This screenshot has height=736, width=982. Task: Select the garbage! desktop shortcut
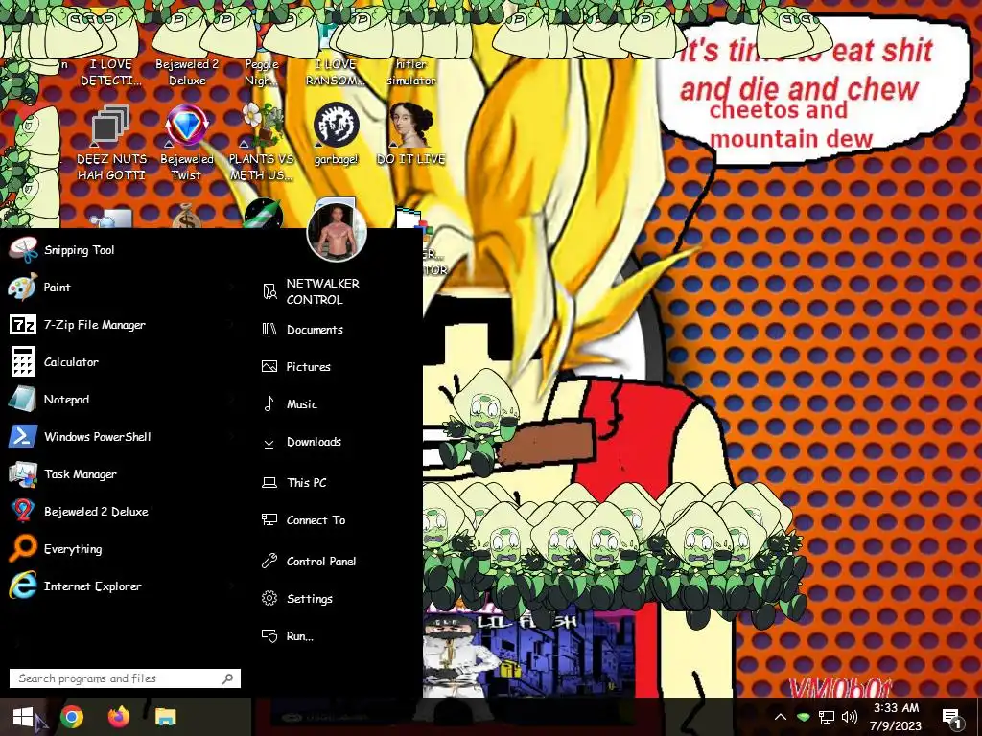click(337, 135)
